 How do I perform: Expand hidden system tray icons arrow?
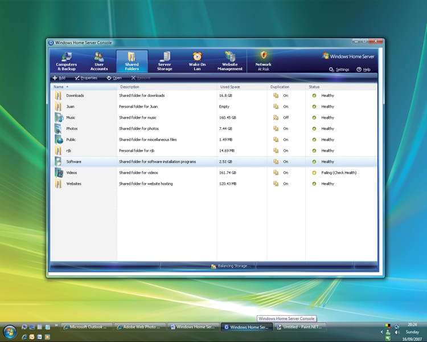[x=381, y=332]
